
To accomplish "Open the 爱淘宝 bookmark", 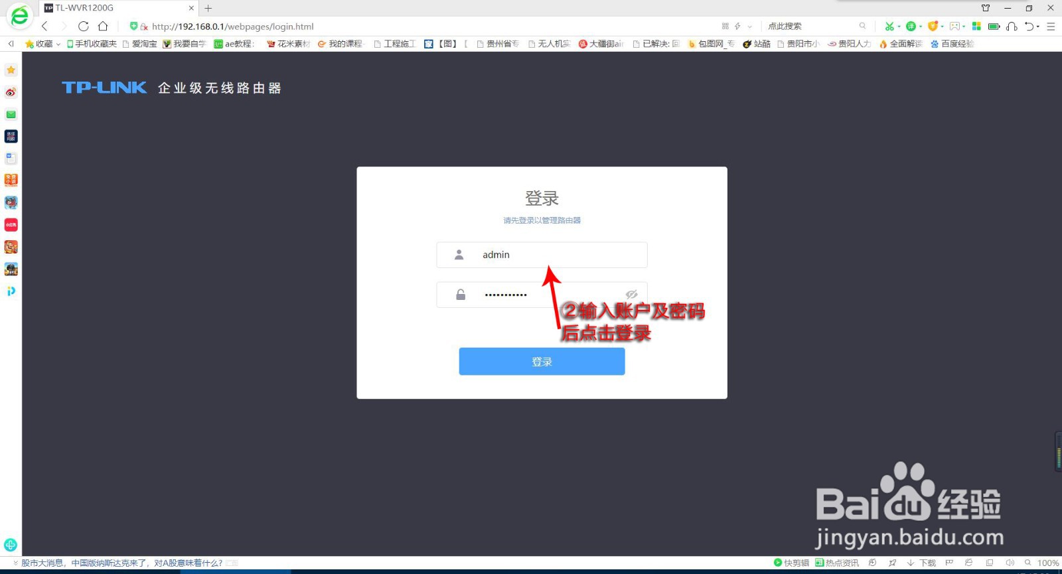I will coord(139,44).
